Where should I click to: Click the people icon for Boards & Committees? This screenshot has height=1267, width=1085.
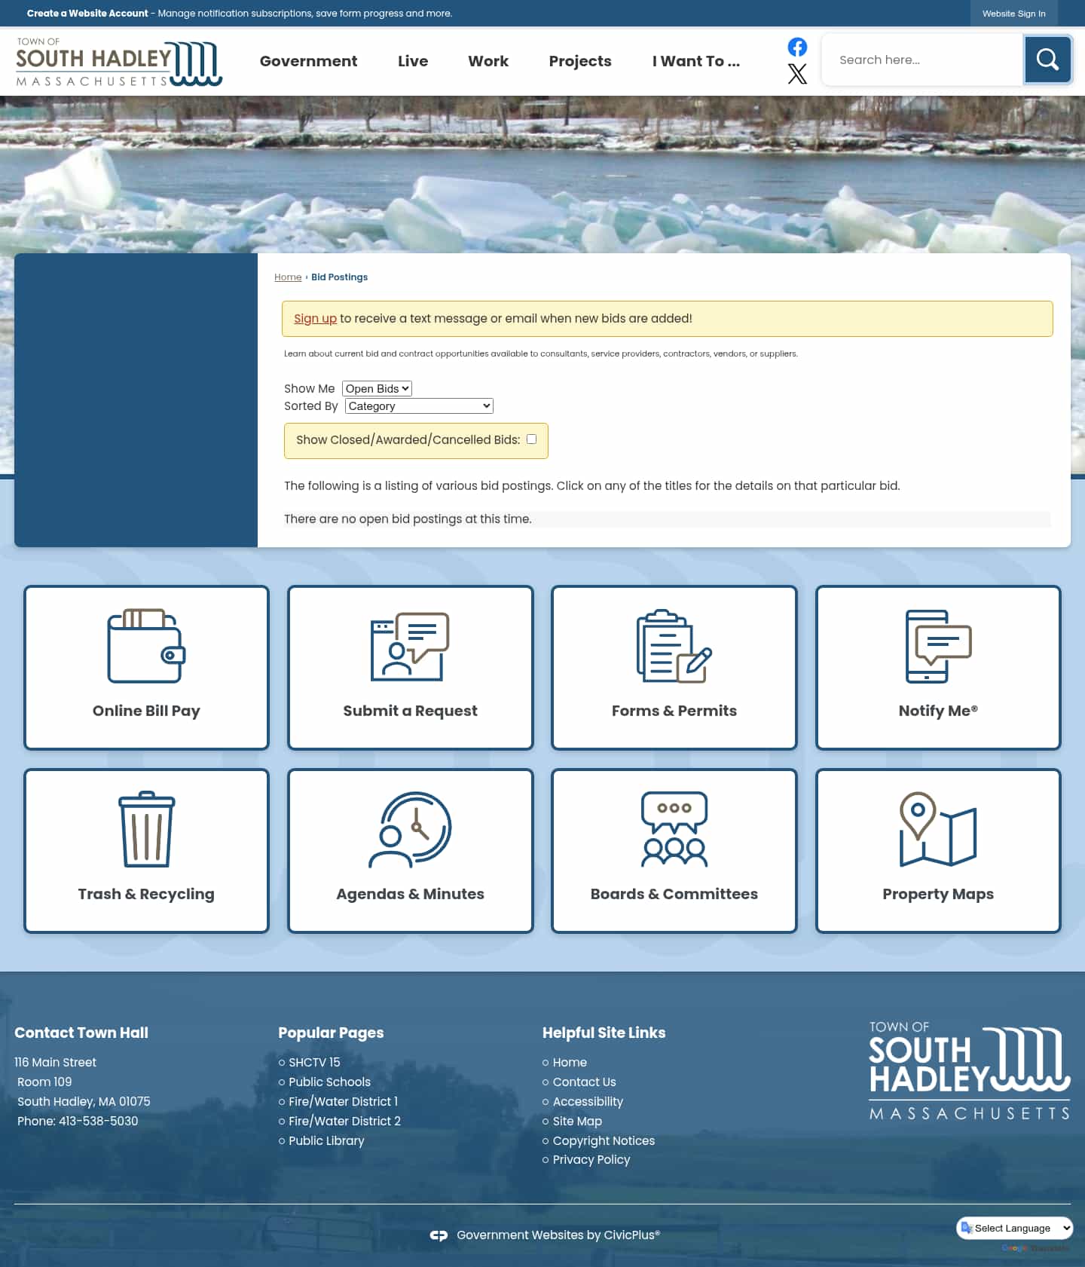click(x=674, y=829)
